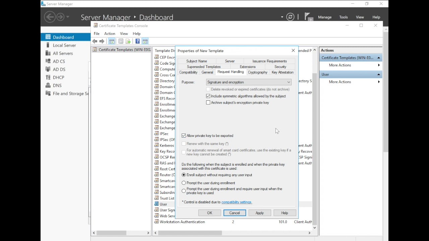Select Enroll subject without requiring any user input
The height and width of the screenshot is (241, 429).
click(184, 175)
